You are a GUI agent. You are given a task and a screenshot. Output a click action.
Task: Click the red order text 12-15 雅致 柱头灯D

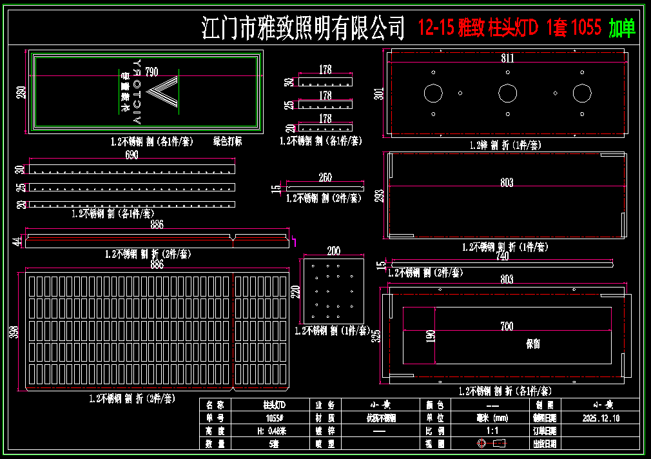[478, 28]
